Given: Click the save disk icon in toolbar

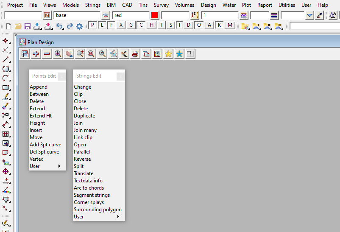Looking at the screenshot, I should 27,26.
